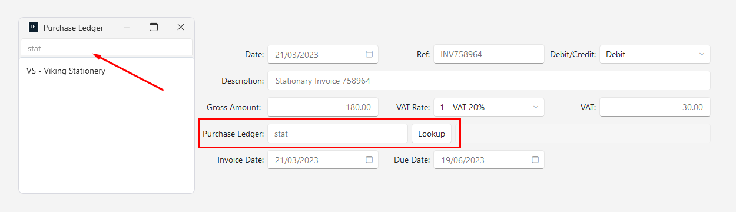Screen dimensions: 736x212
Task: Close the Purchase Ledger lookup window
Action: pyautogui.click(x=181, y=27)
